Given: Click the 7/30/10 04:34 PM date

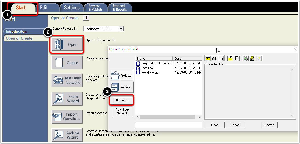Looking at the screenshot, I should pyautogui.click(x=187, y=63).
